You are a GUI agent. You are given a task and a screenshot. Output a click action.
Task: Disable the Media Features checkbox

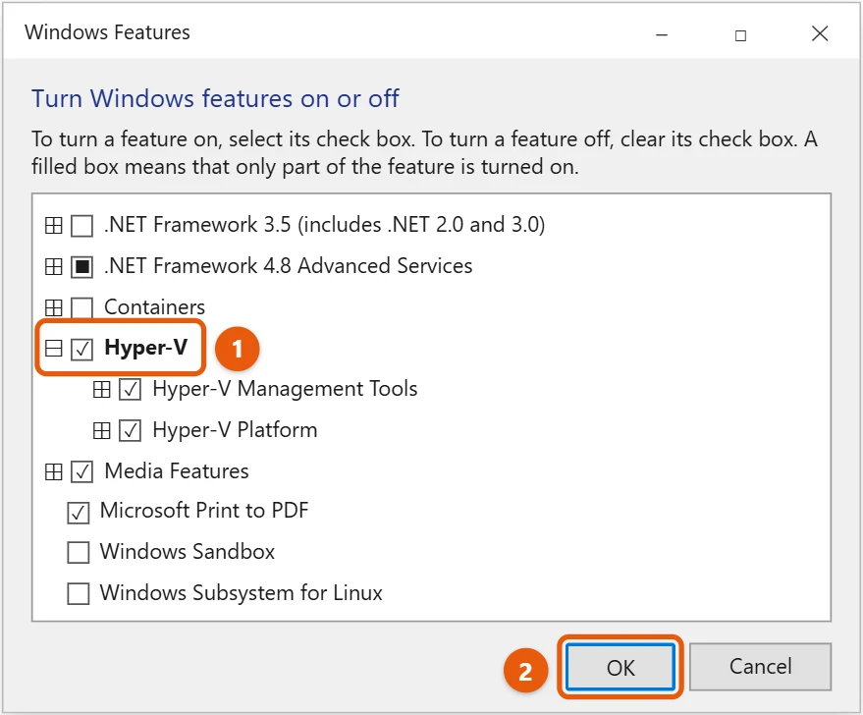pyautogui.click(x=82, y=471)
